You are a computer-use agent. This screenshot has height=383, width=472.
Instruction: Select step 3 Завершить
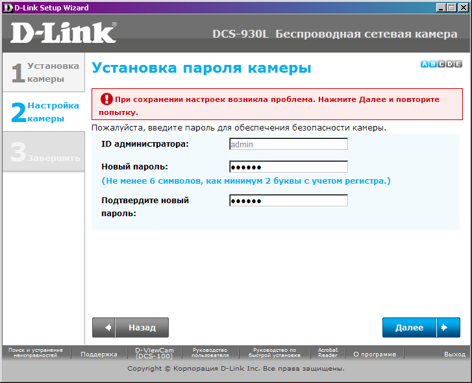(x=43, y=152)
